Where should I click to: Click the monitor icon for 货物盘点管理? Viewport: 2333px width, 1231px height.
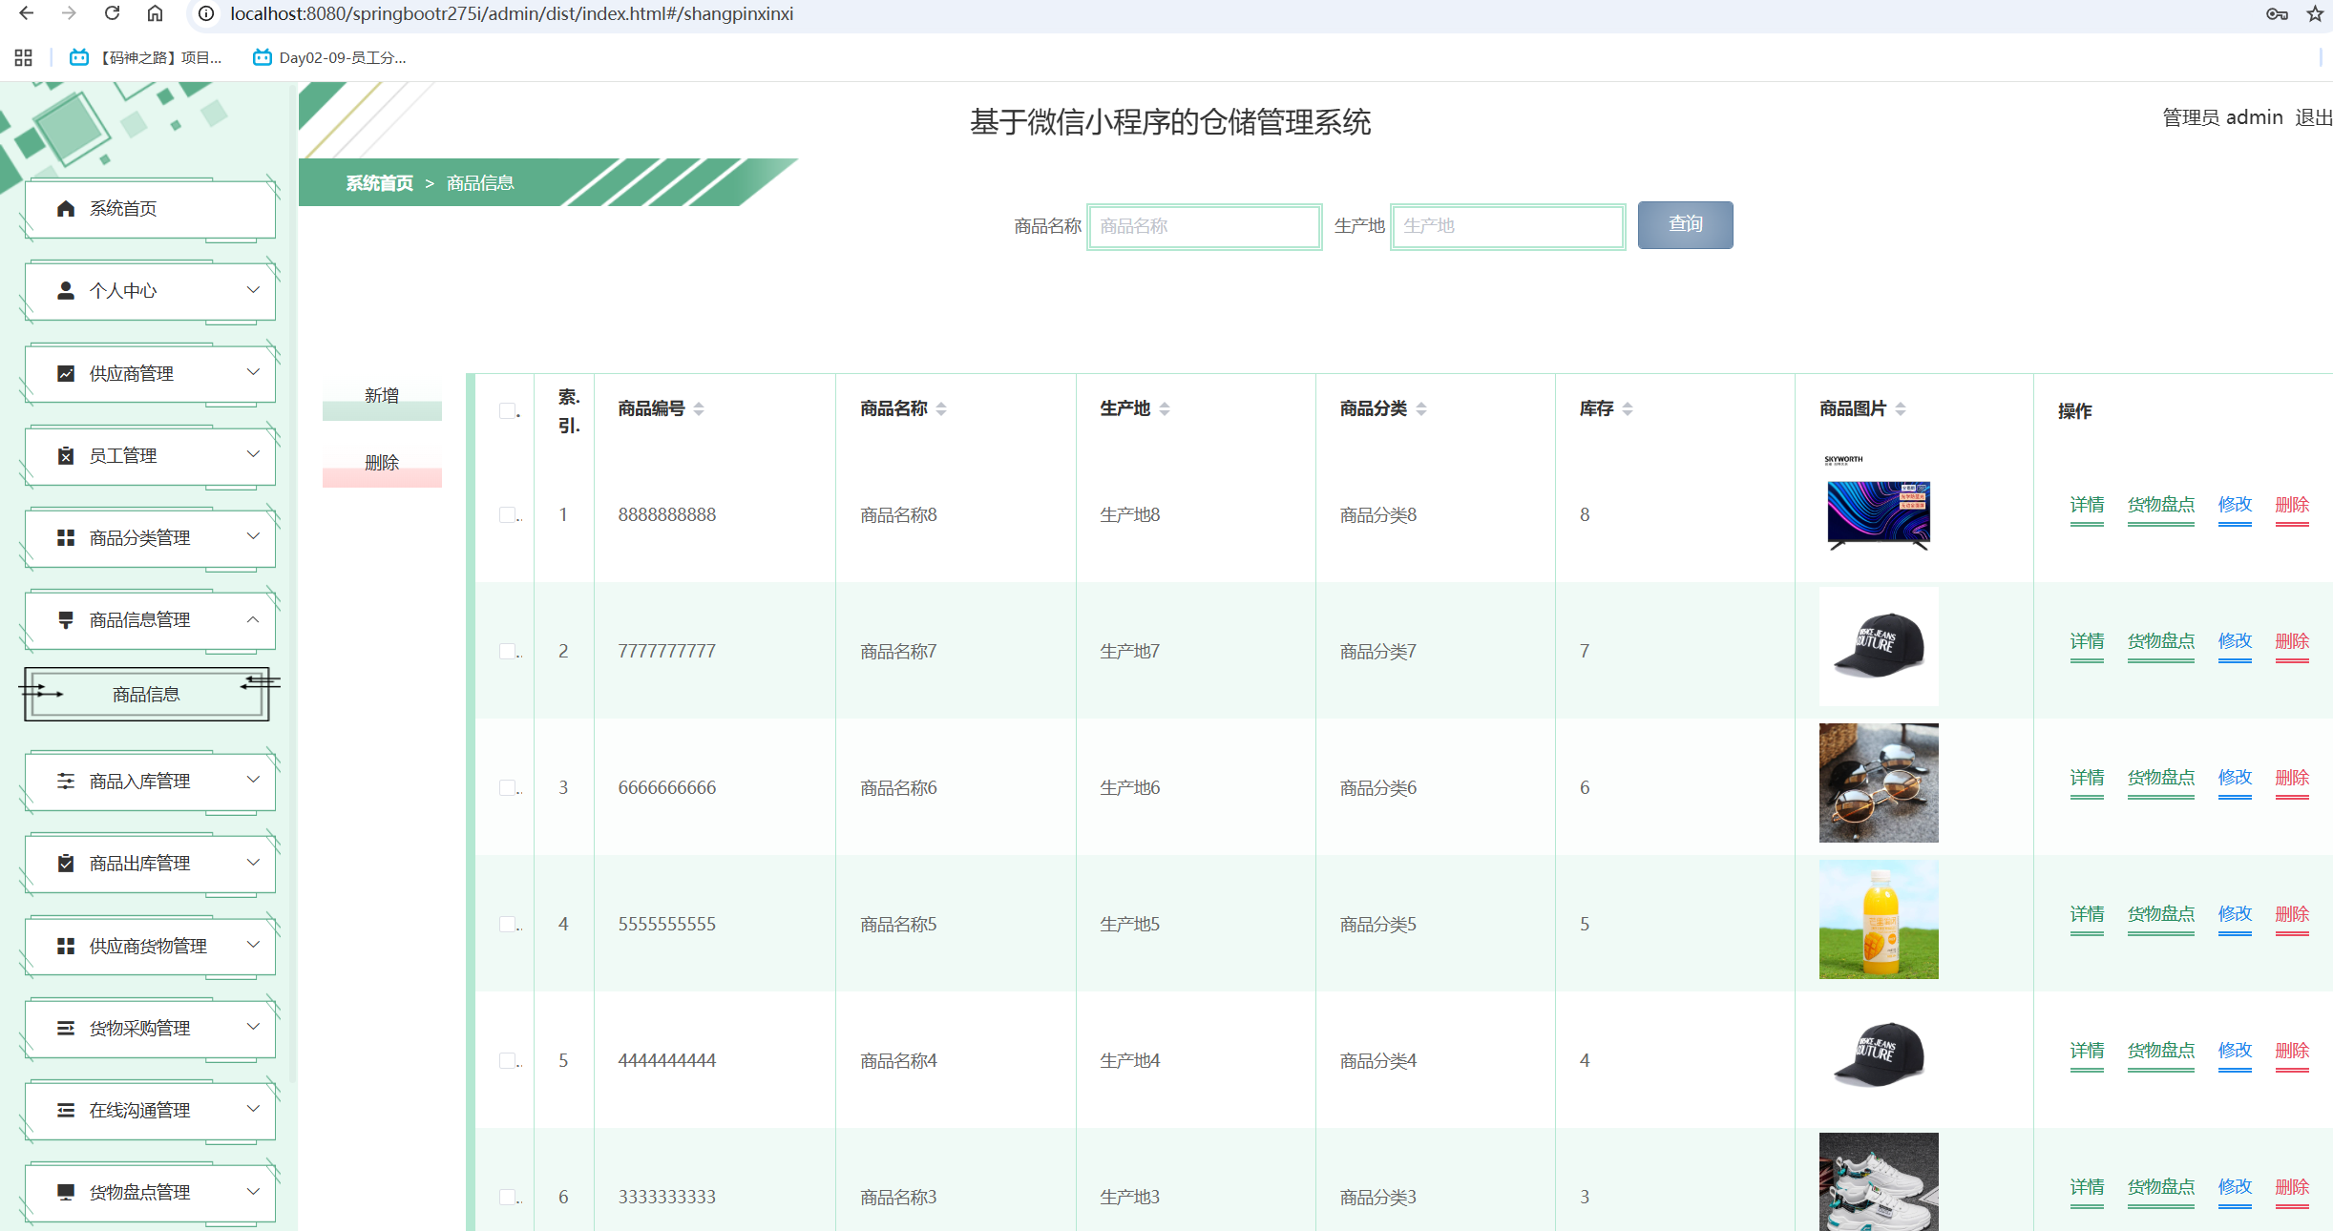tap(65, 1192)
